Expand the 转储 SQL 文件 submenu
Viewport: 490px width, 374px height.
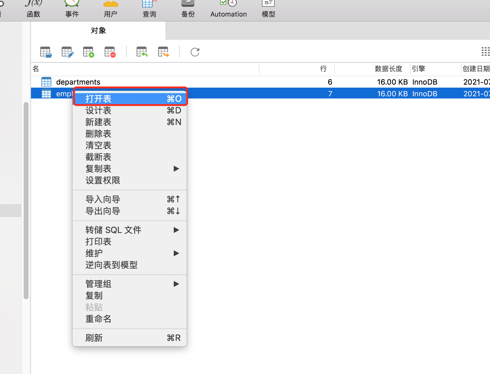130,230
